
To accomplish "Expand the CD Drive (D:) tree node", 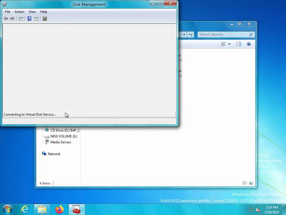I will coord(43,130).
